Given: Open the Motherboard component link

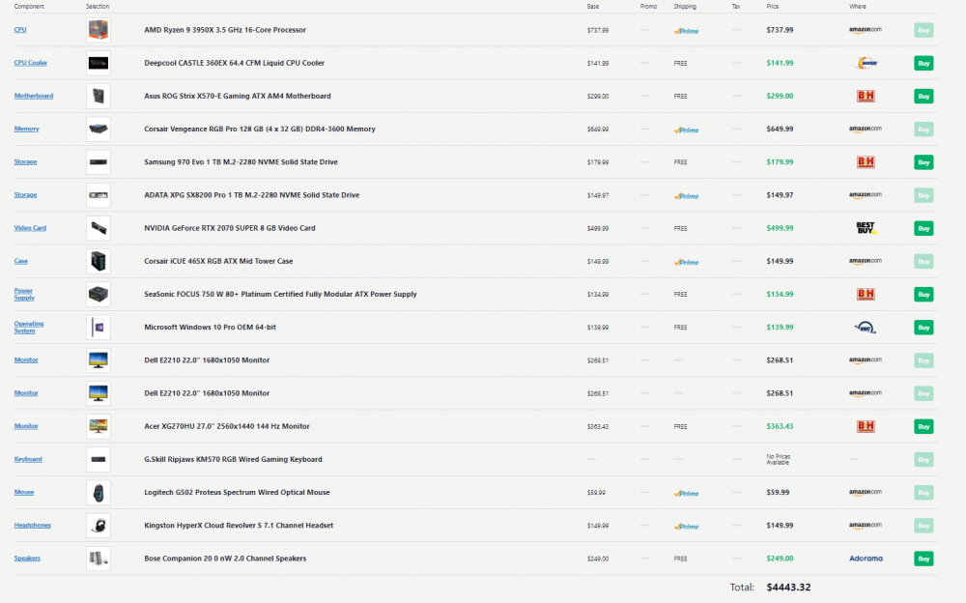Looking at the screenshot, I should (34, 96).
